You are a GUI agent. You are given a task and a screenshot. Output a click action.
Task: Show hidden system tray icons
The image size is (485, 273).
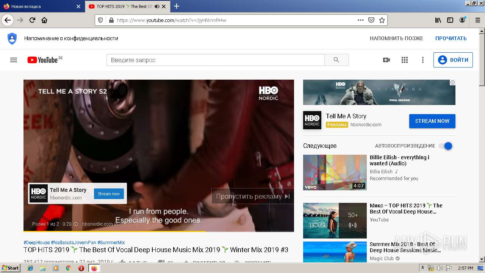click(423, 268)
